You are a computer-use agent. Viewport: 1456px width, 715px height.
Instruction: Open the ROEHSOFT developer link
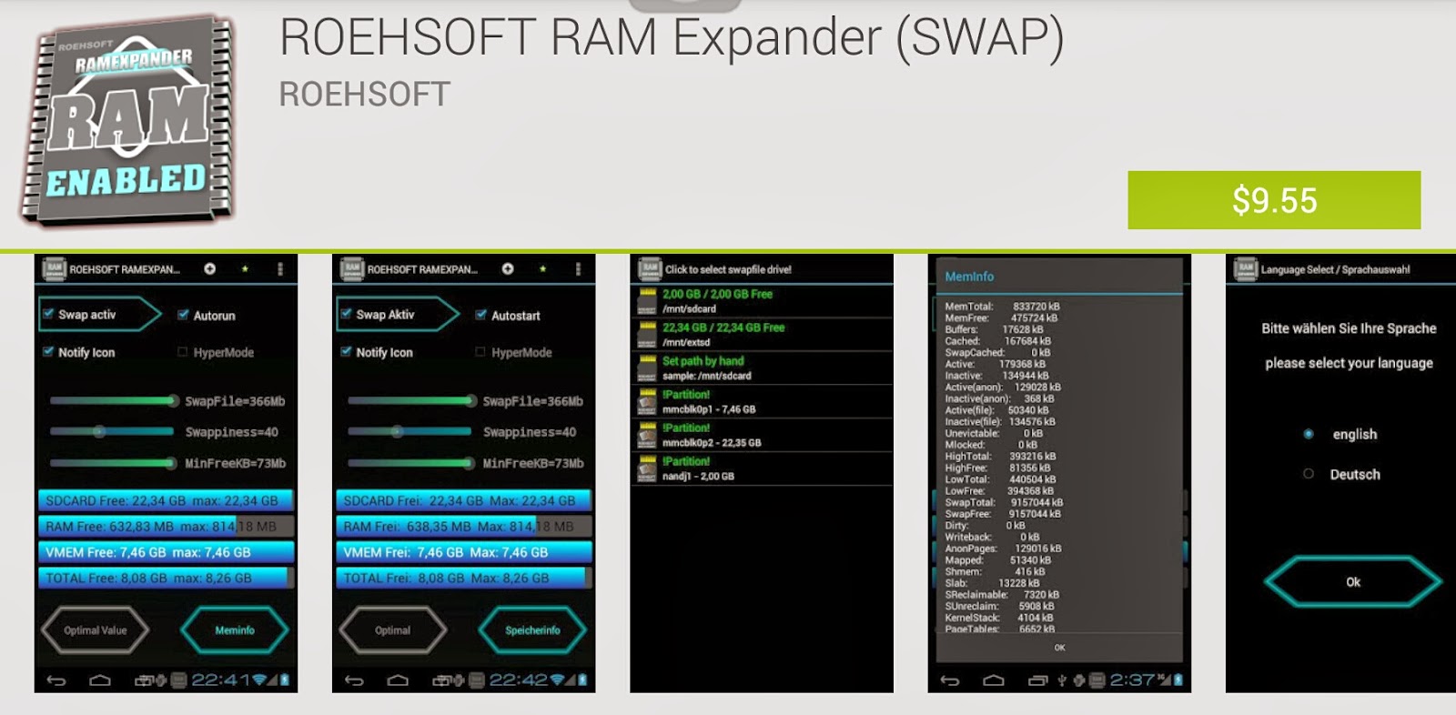pos(365,95)
